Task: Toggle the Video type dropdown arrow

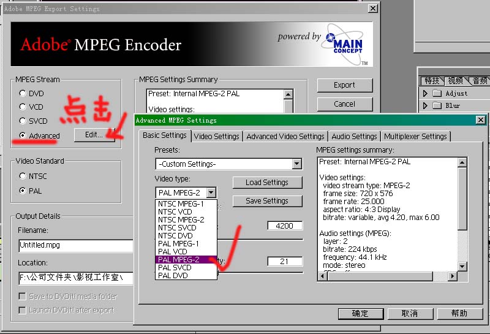Action: 211,192
